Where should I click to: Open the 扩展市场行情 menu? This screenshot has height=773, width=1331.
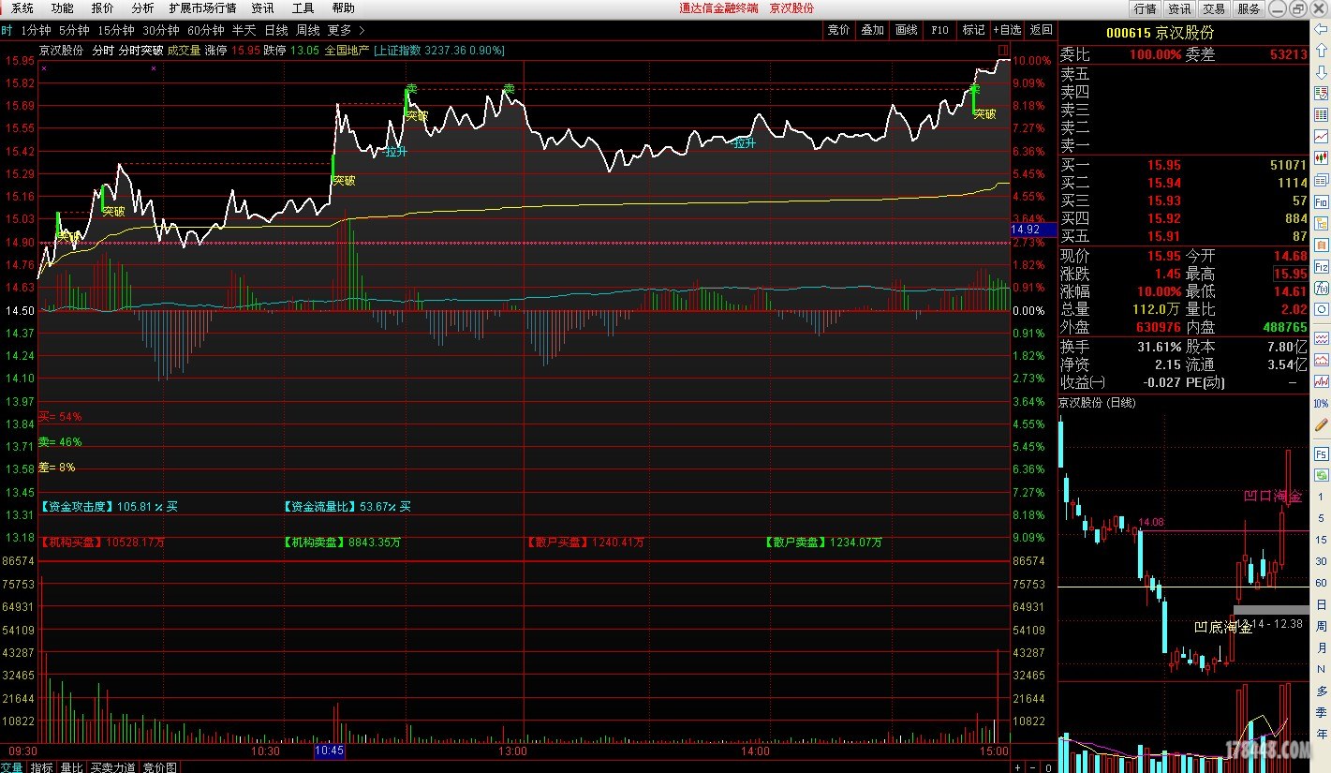click(202, 8)
